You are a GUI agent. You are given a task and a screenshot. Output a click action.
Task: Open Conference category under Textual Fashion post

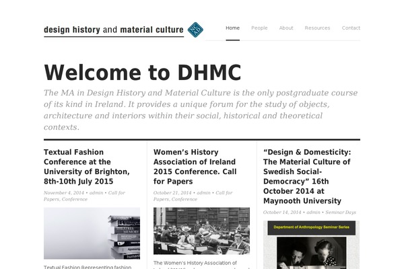75,199
